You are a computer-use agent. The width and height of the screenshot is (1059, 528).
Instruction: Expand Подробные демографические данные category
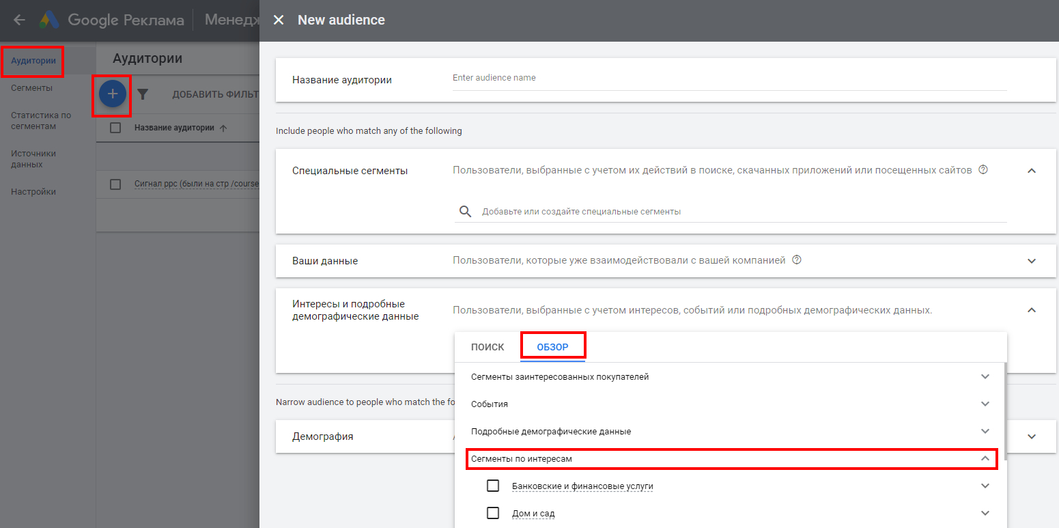(x=985, y=431)
